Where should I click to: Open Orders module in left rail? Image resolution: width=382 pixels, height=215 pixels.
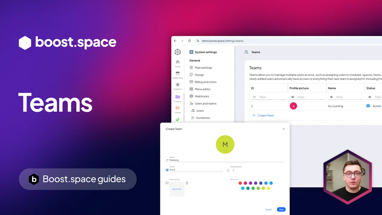[x=178, y=110]
